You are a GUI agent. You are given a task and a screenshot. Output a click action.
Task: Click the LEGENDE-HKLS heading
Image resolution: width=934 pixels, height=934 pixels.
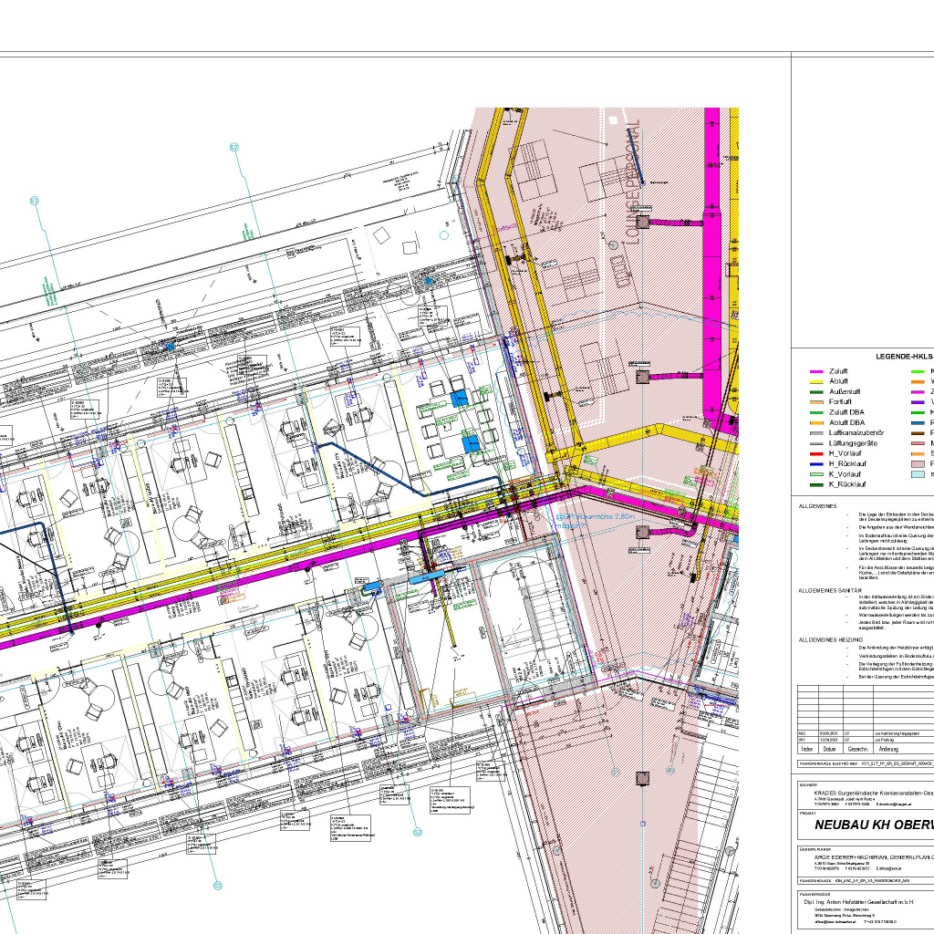click(x=903, y=358)
